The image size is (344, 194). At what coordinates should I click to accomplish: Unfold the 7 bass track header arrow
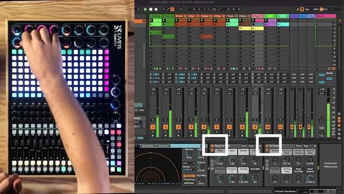[x=236, y=16]
